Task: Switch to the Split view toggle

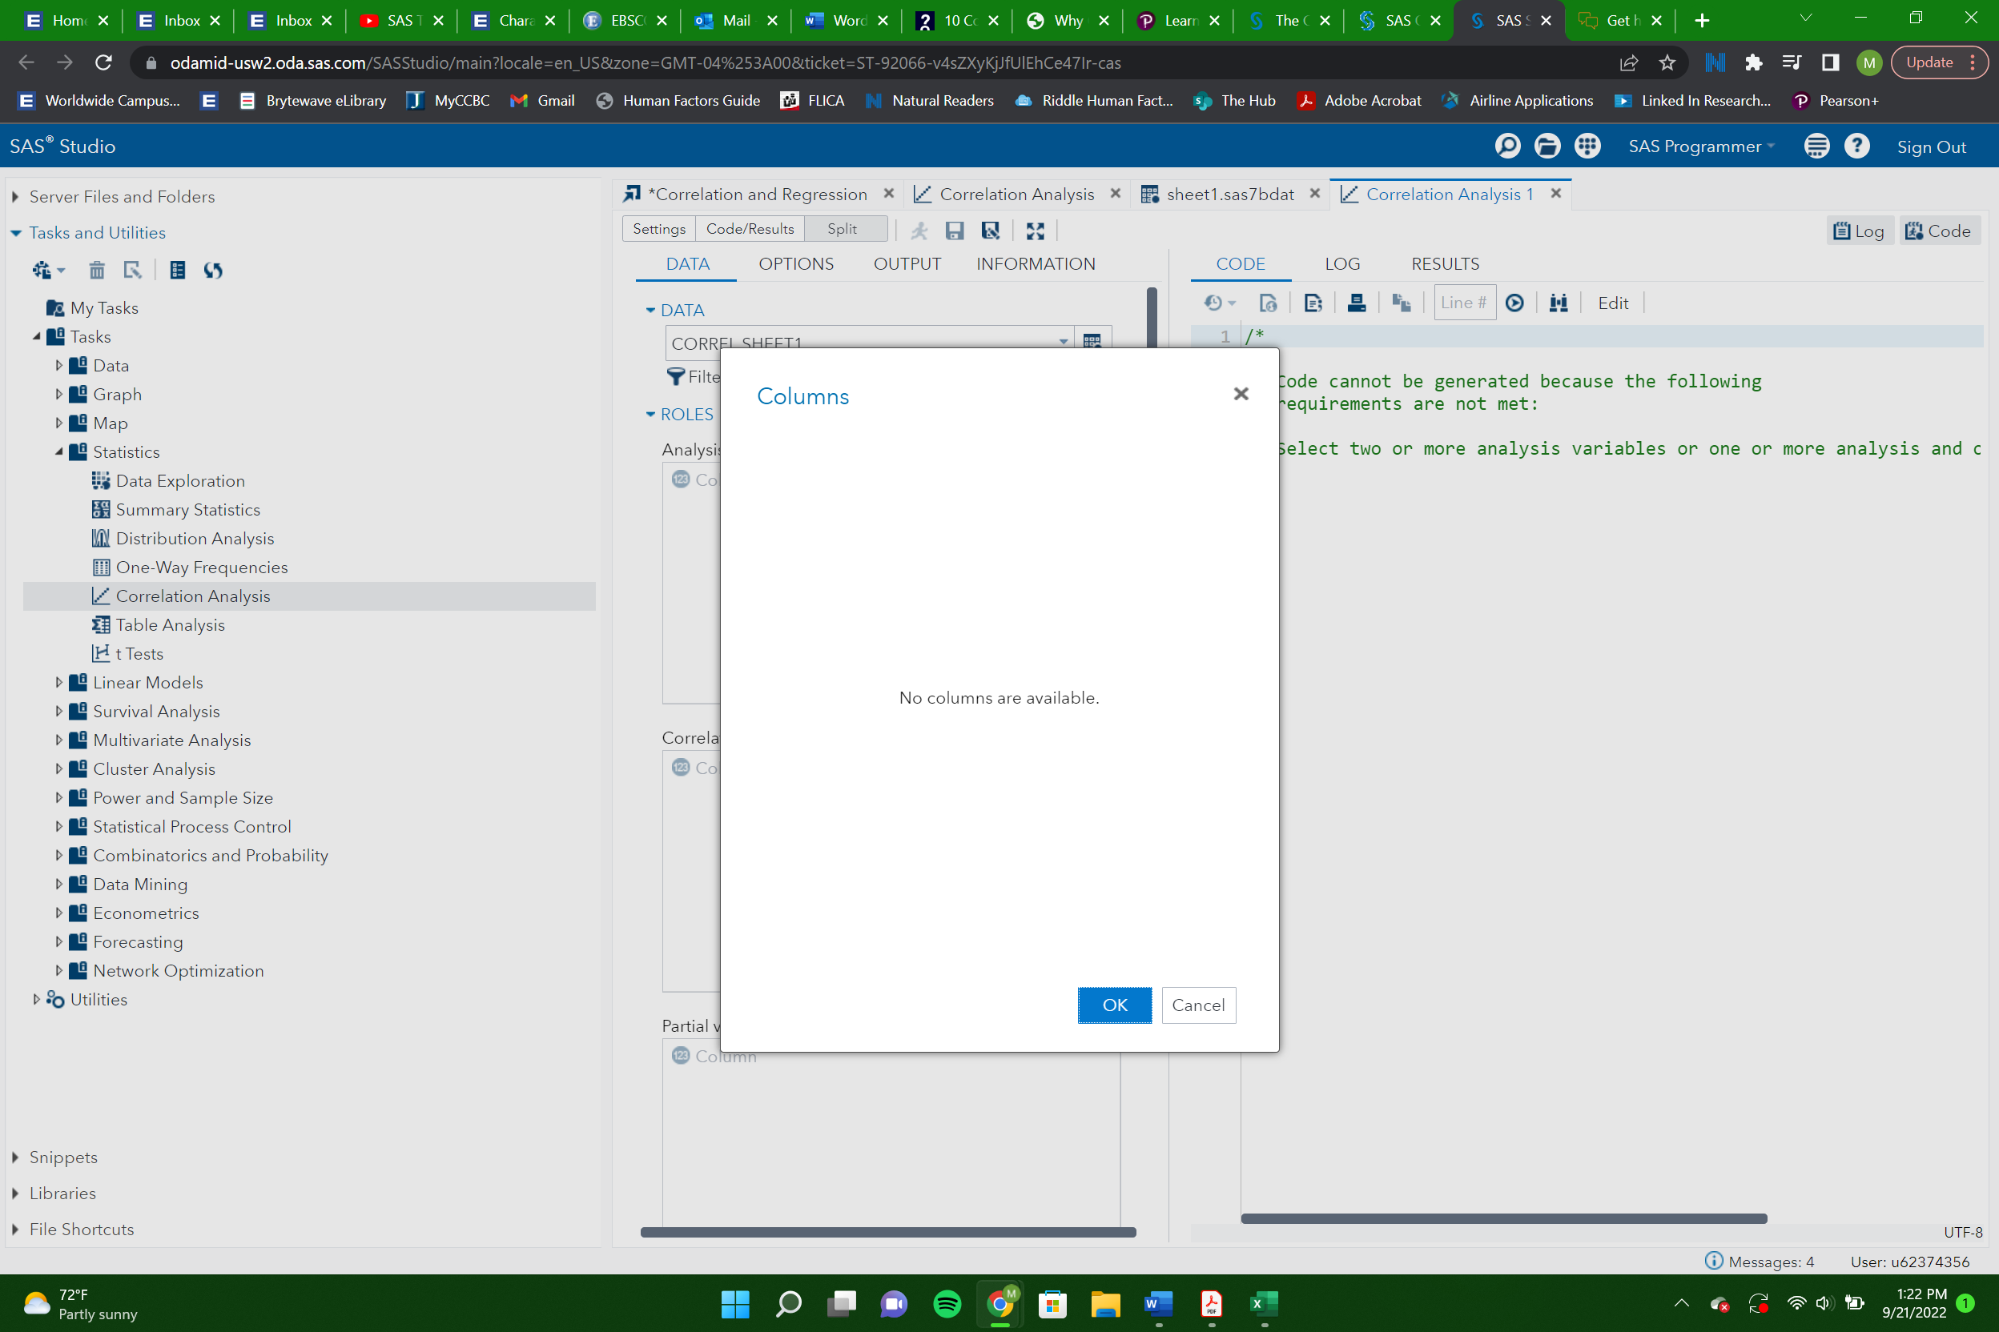Action: point(843,230)
